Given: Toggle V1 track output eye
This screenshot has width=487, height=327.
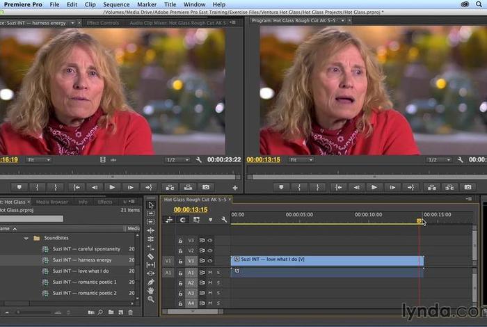Looking at the screenshot, I should 210,261.
